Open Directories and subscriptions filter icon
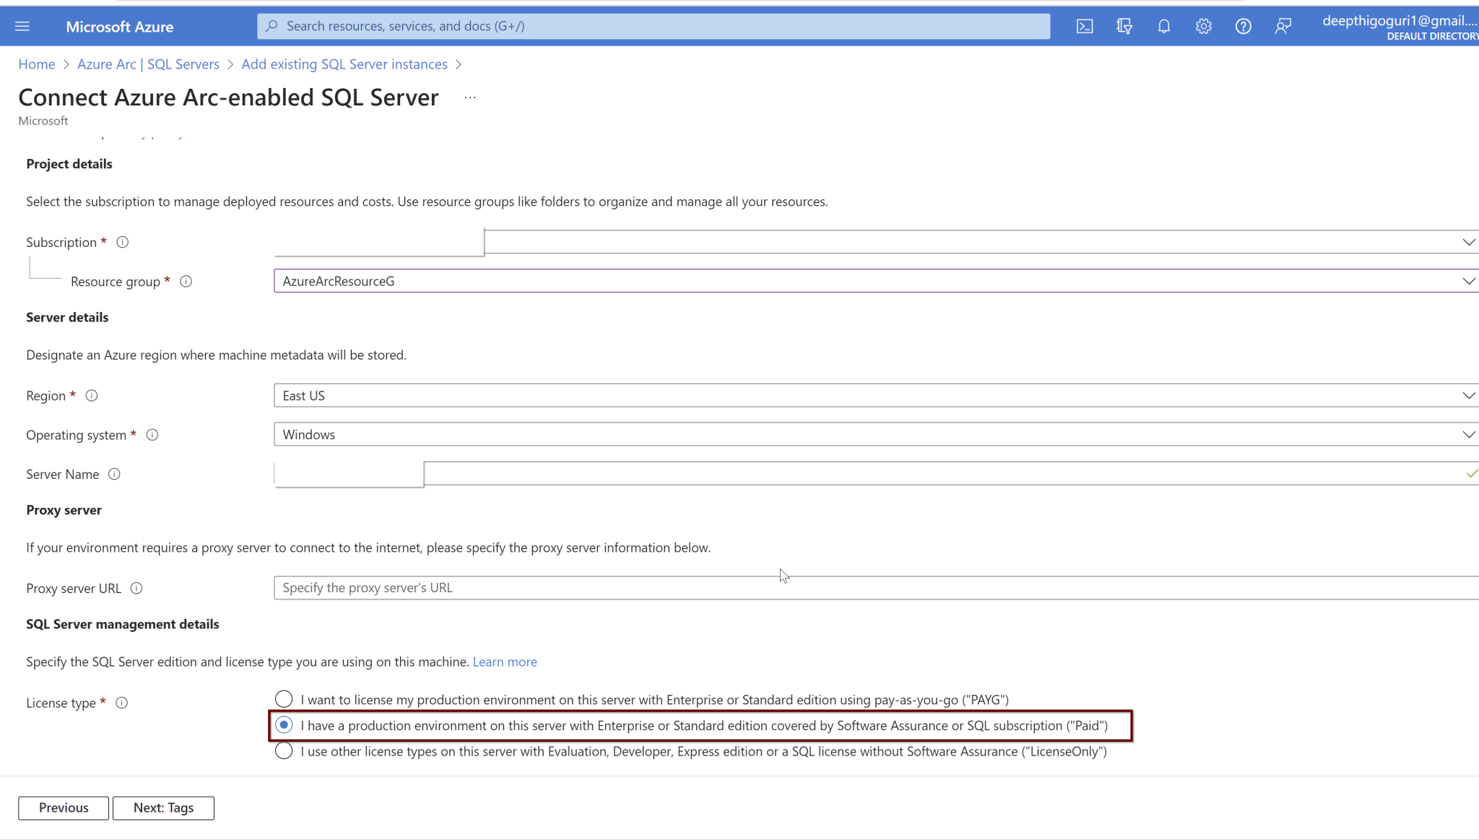The width and height of the screenshot is (1479, 840). pos(1124,27)
